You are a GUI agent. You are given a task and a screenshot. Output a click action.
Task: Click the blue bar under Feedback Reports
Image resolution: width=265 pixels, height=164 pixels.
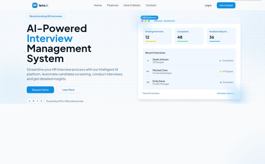(x=215, y=41)
